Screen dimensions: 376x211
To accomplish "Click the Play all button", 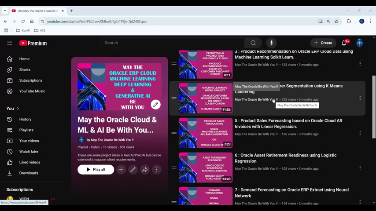I will point(96,170).
